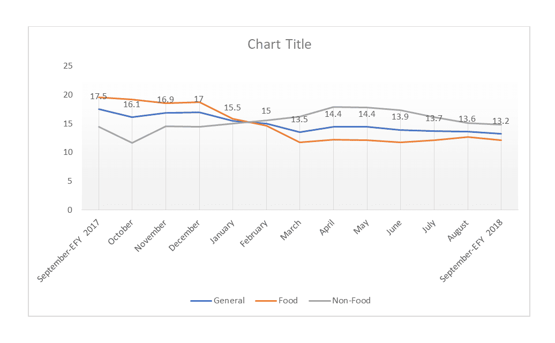555x343 pixels.
Task: Click the 13.2 data label
Action: (x=501, y=121)
